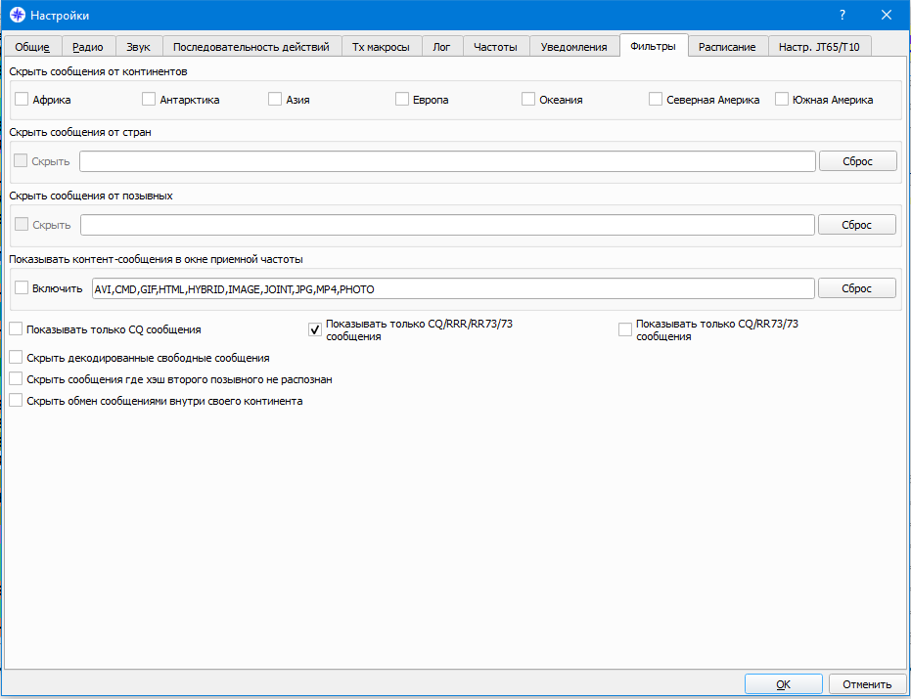Click the help question mark button
This screenshot has height=699, width=911.
pos(843,15)
